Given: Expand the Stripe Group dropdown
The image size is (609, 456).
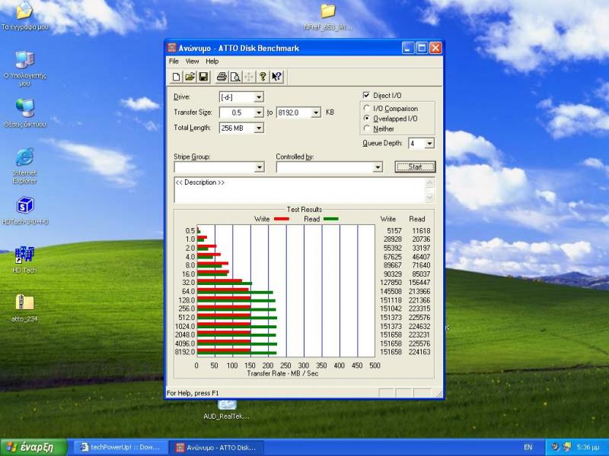Looking at the screenshot, I should pyautogui.click(x=260, y=167).
